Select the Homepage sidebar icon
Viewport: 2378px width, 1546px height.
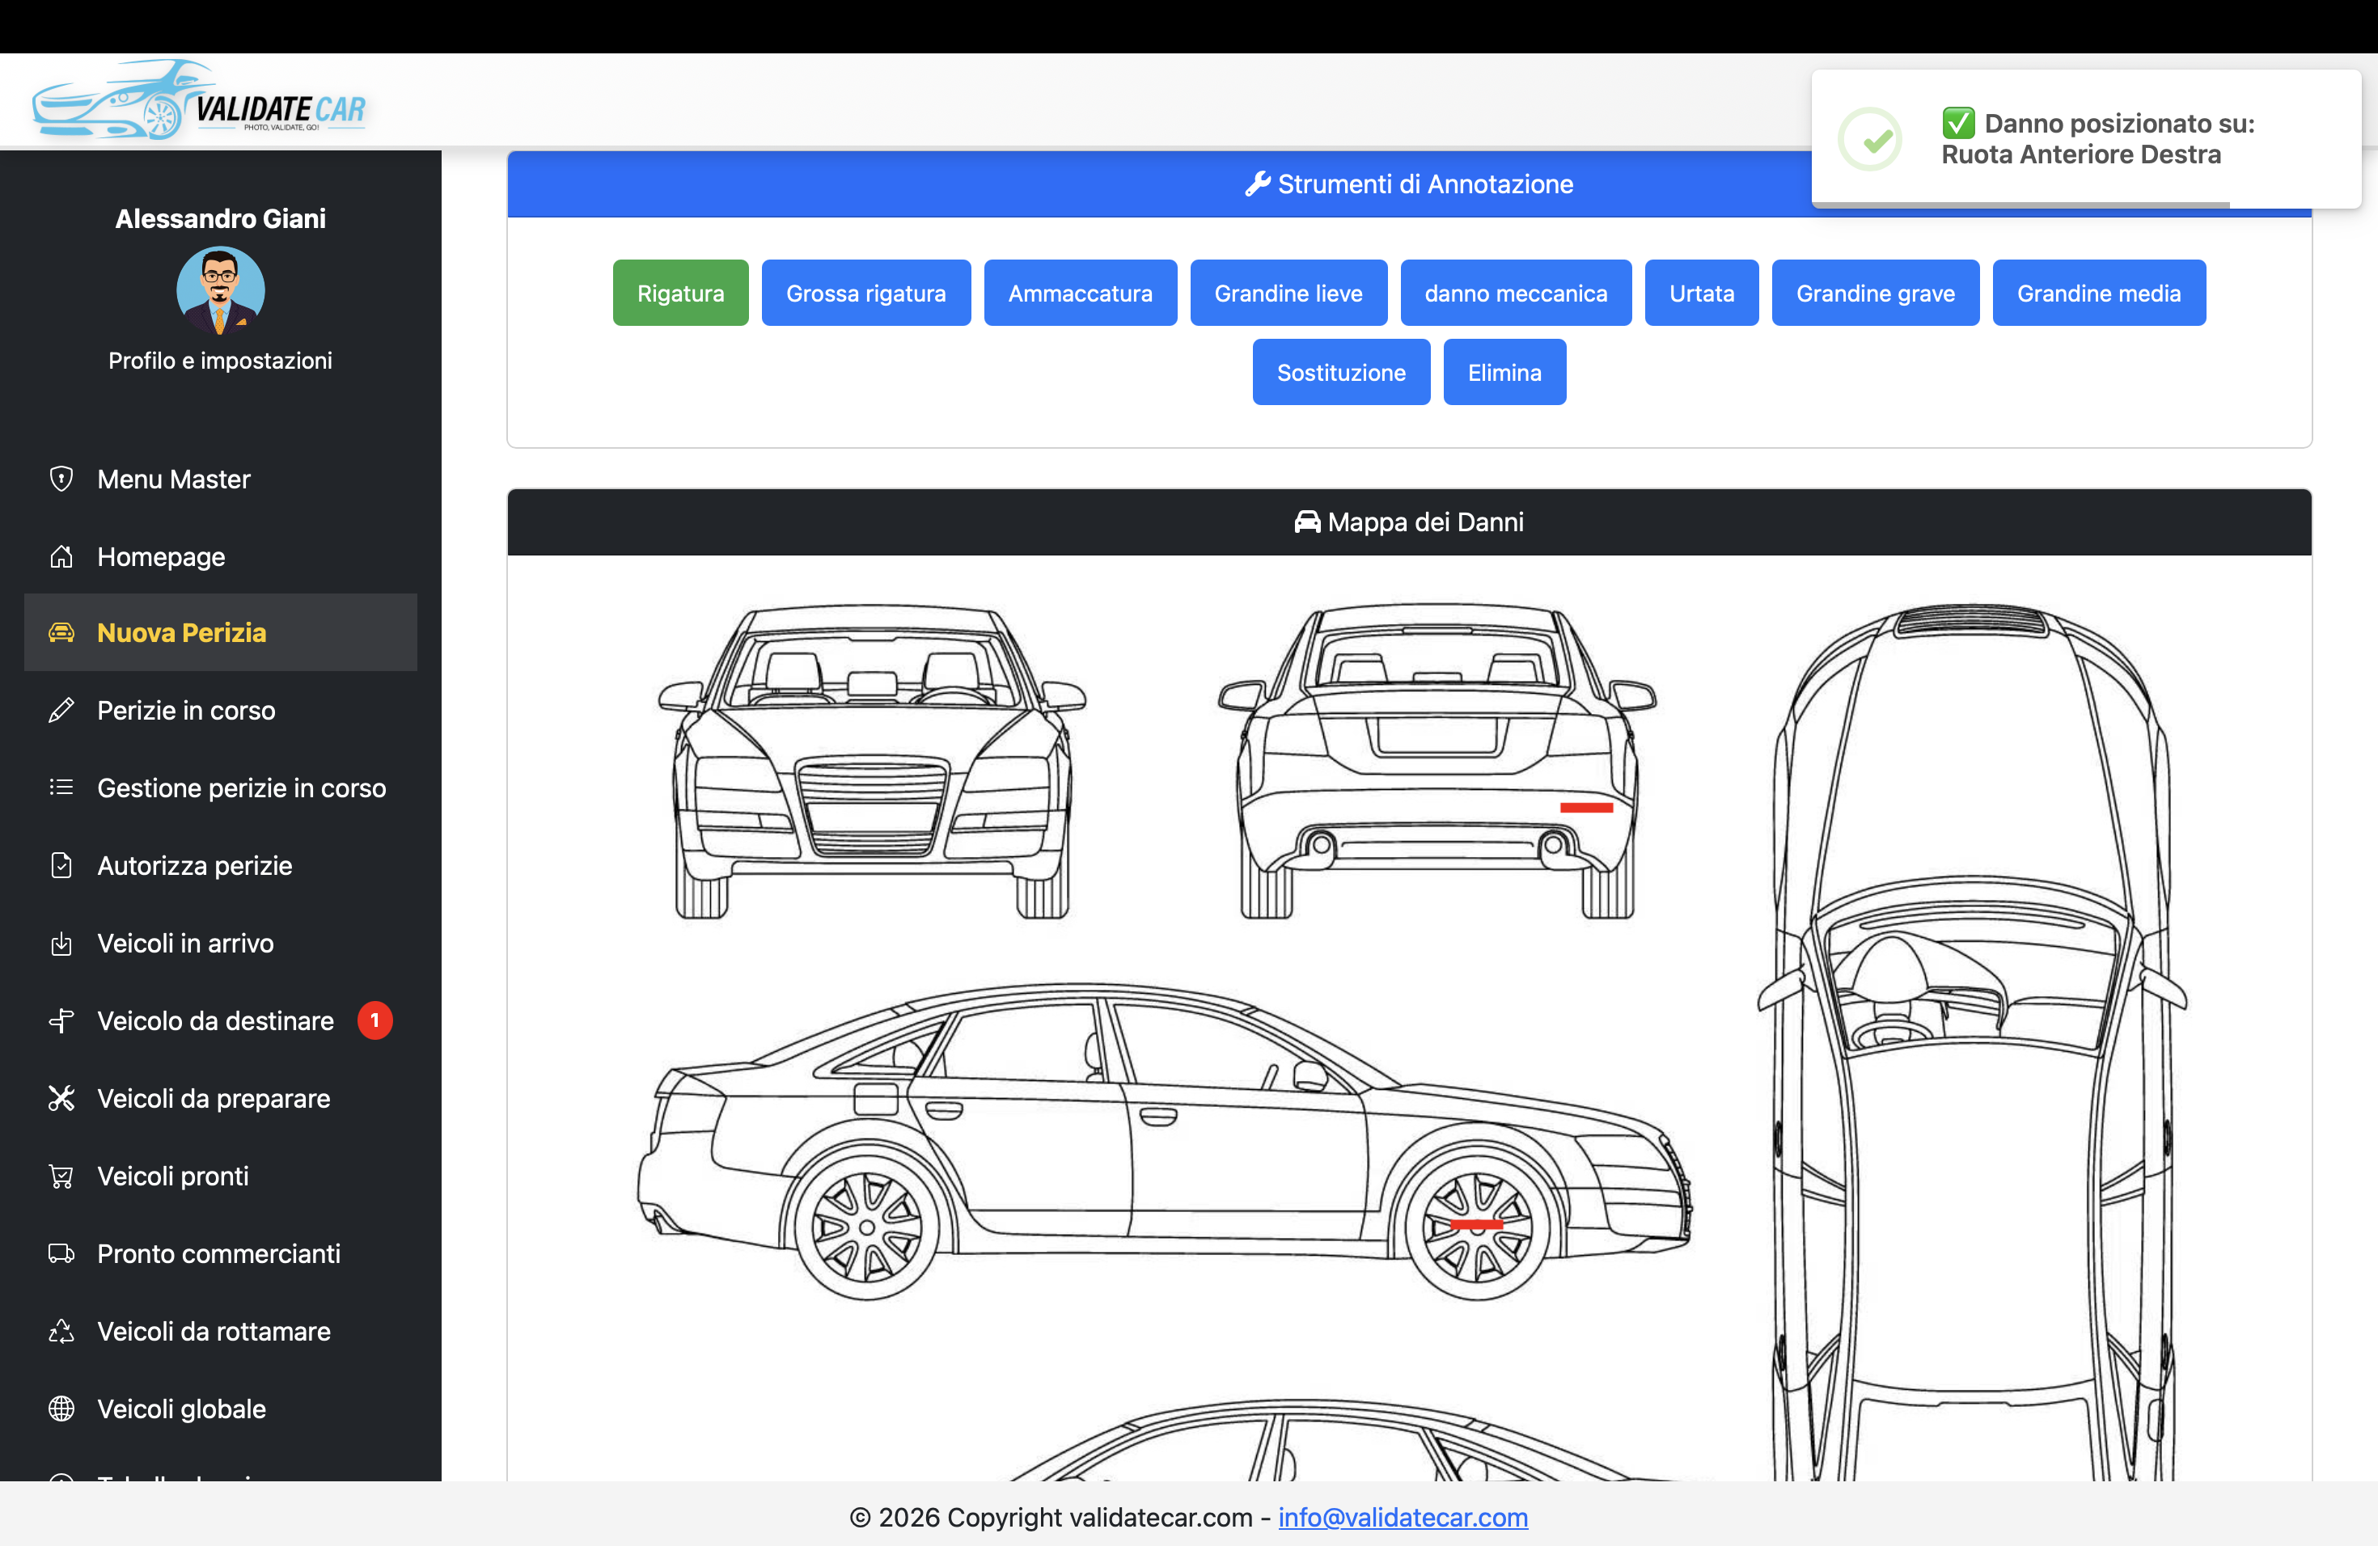click(x=61, y=556)
